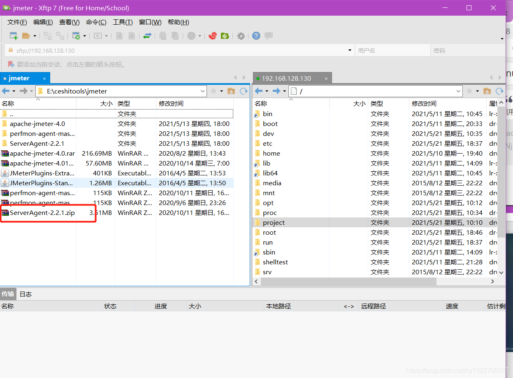Open the 文件(F) menu

(17, 22)
